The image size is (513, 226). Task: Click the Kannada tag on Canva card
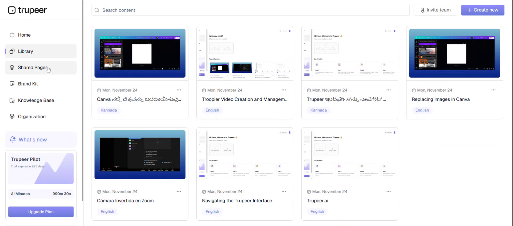[109, 110]
